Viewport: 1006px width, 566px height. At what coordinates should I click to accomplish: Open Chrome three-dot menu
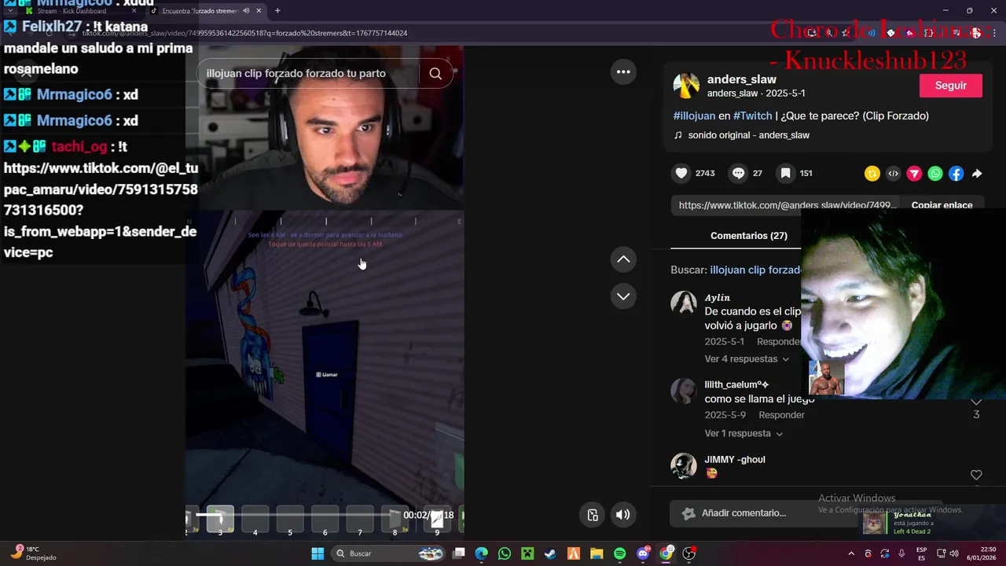993,33
